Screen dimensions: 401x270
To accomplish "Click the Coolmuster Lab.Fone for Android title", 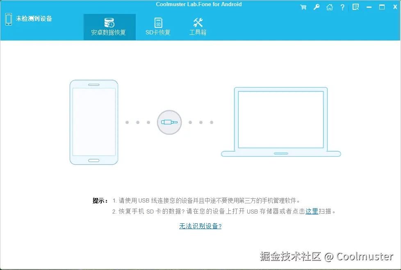I will click(x=199, y=4).
